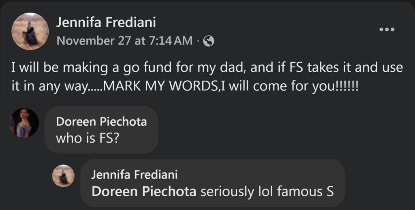The image size is (415, 210).
Task: Click the "who is FS?" comment text
Action: pos(87,138)
